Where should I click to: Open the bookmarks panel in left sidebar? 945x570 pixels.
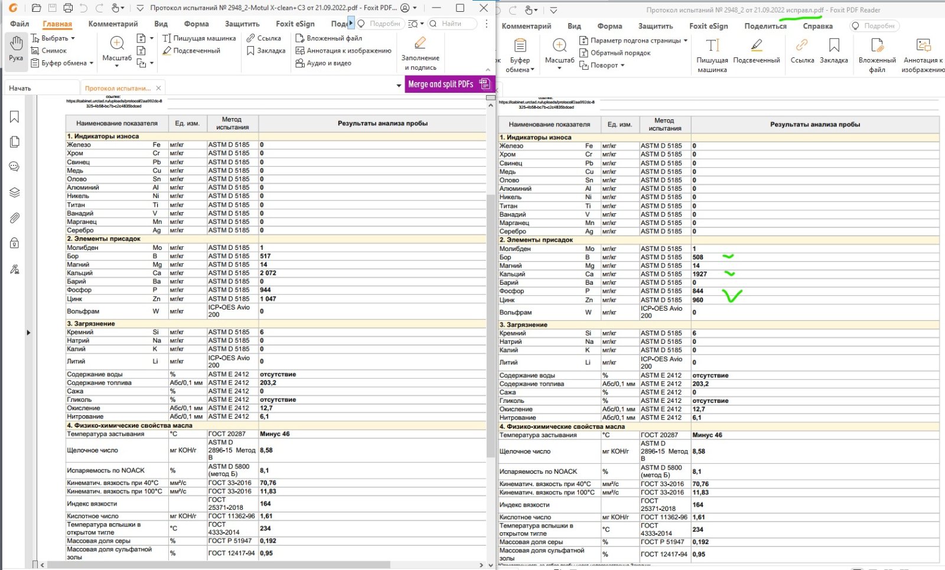pos(15,117)
